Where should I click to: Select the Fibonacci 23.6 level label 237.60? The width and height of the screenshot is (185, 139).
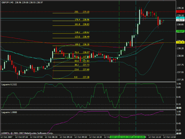86,69
